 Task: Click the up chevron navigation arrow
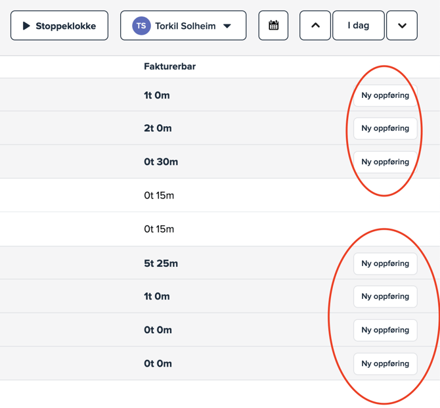[315, 26]
